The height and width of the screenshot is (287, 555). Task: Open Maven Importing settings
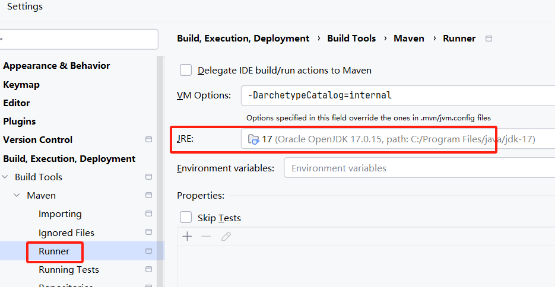[60, 214]
